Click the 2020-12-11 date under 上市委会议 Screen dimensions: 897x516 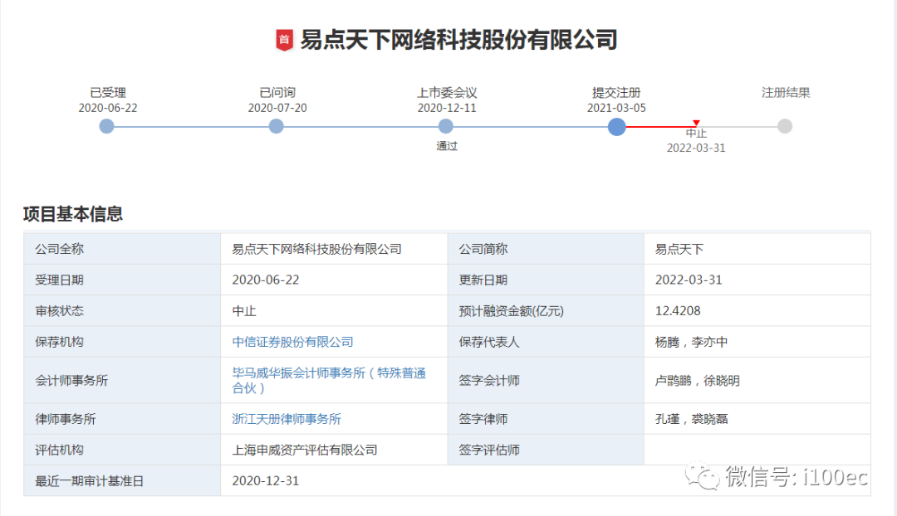point(447,108)
